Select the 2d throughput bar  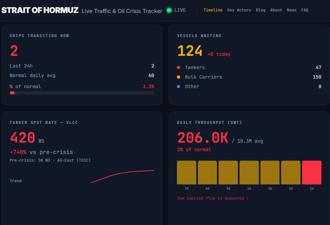coord(291,172)
